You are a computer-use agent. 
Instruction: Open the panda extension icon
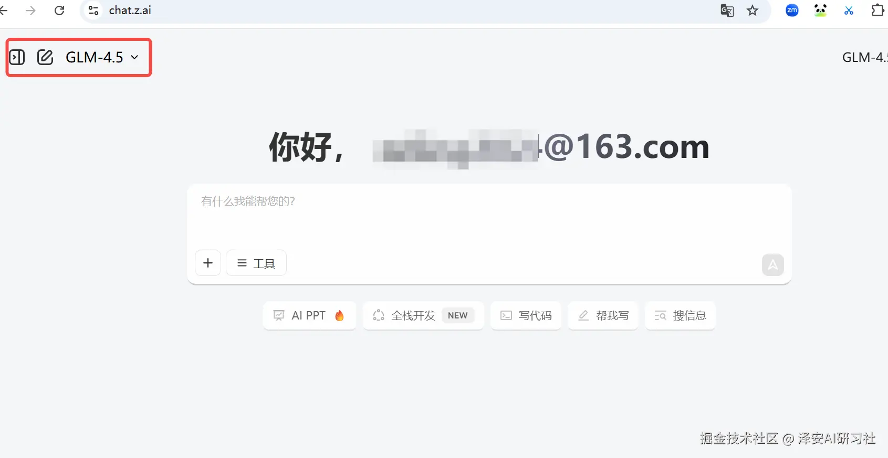pyautogui.click(x=820, y=10)
